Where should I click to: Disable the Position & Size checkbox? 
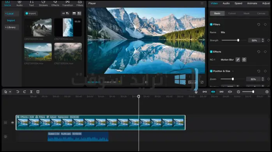[x=211, y=71]
